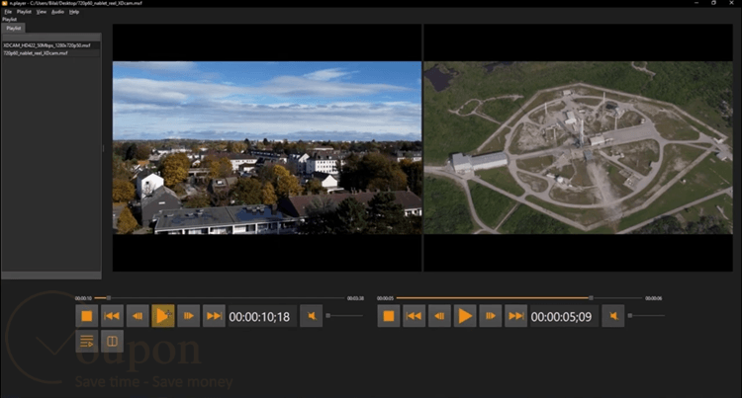Skip to end in left player
This screenshot has height=398, width=742.
click(214, 316)
